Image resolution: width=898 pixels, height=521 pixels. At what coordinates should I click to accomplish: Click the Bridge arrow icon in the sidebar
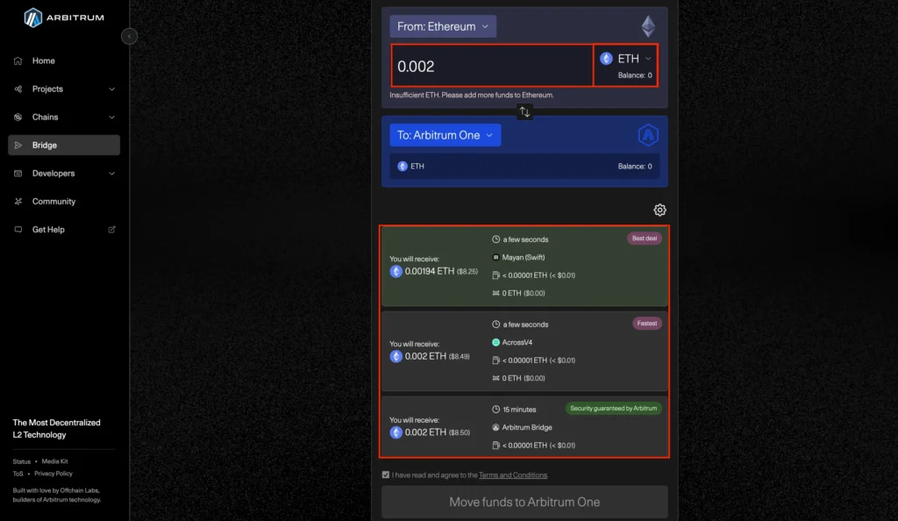tap(18, 145)
